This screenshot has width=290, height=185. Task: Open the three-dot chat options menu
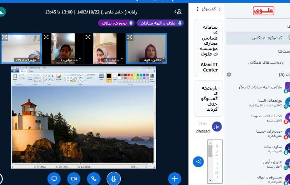tap(198, 9)
